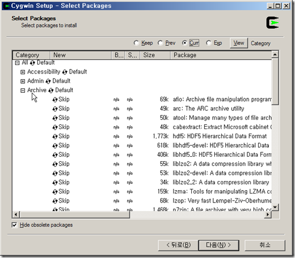Screen dimensions: 295x258
Task: Click the New column header
Action: point(81,55)
